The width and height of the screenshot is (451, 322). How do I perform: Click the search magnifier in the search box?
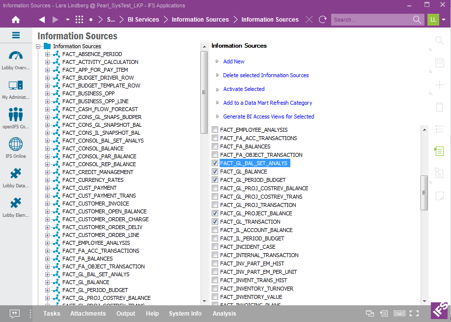click(x=417, y=20)
